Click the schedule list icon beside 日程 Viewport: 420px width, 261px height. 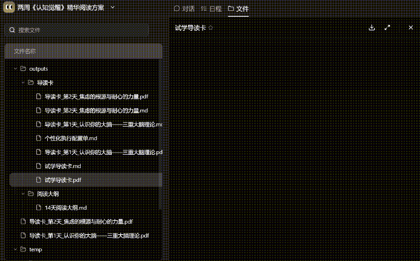click(x=204, y=8)
